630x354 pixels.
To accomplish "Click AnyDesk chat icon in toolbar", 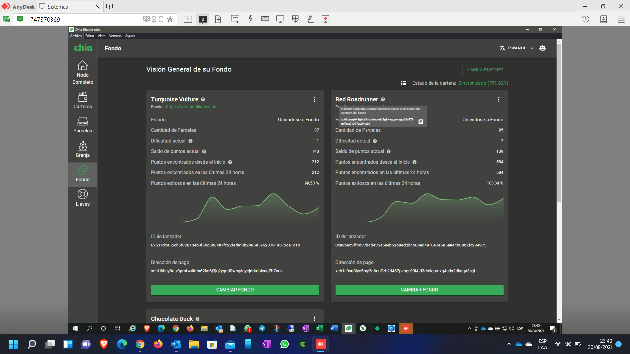I will tap(235, 19).
